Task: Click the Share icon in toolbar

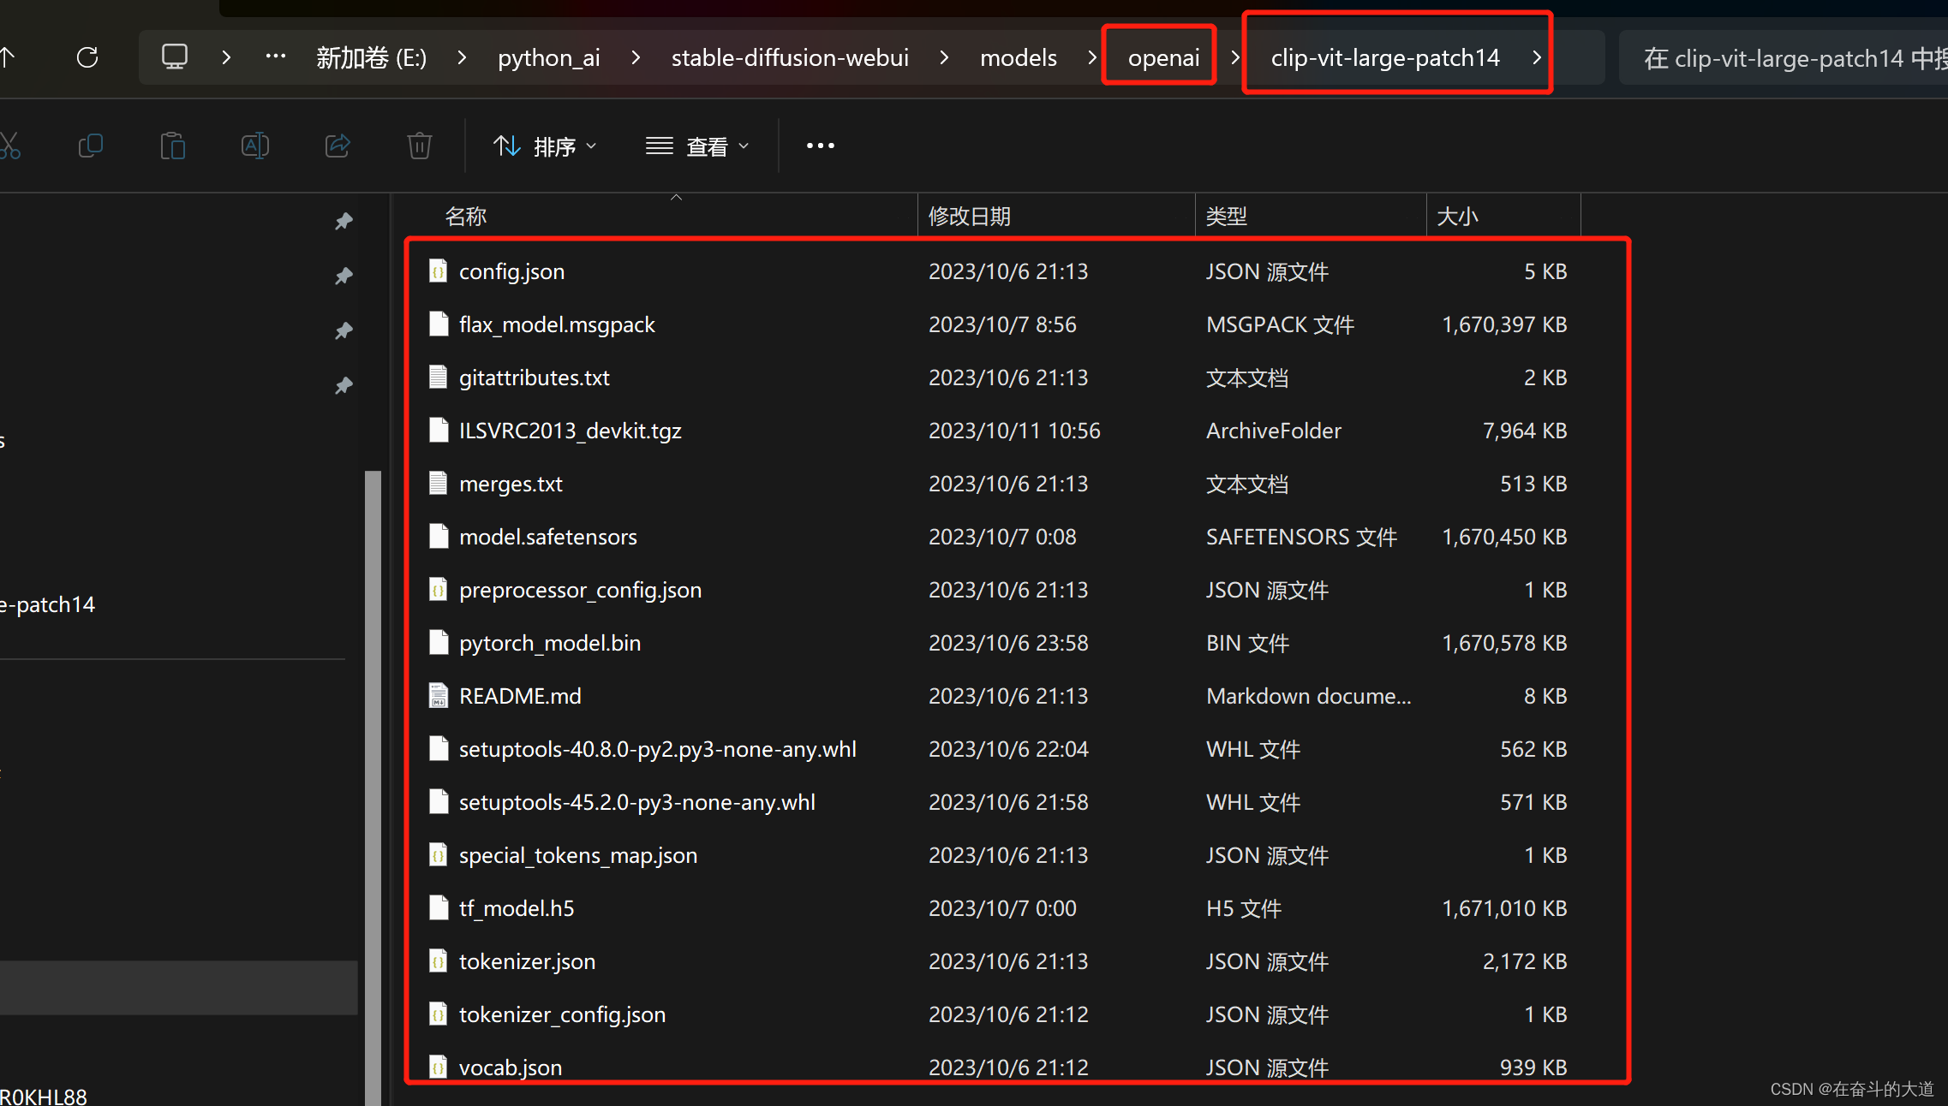Action: (x=338, y=146)
